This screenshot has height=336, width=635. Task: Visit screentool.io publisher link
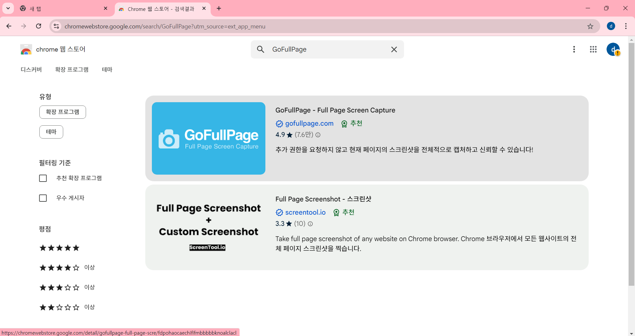pos(305,212)
